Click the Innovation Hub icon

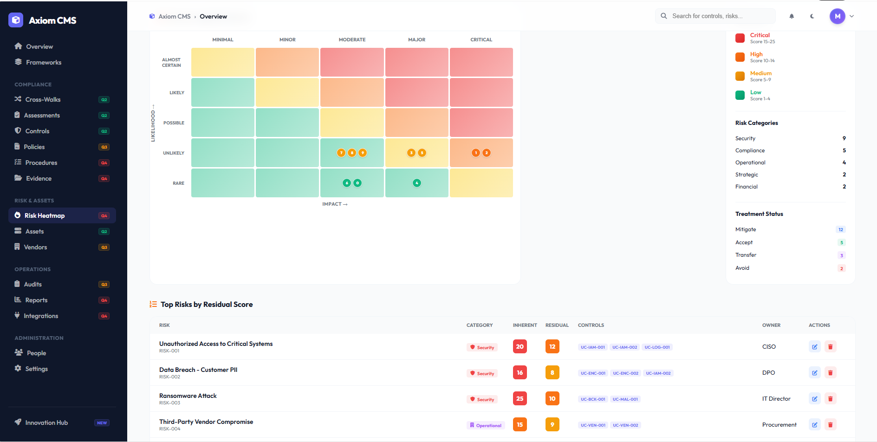18,422
